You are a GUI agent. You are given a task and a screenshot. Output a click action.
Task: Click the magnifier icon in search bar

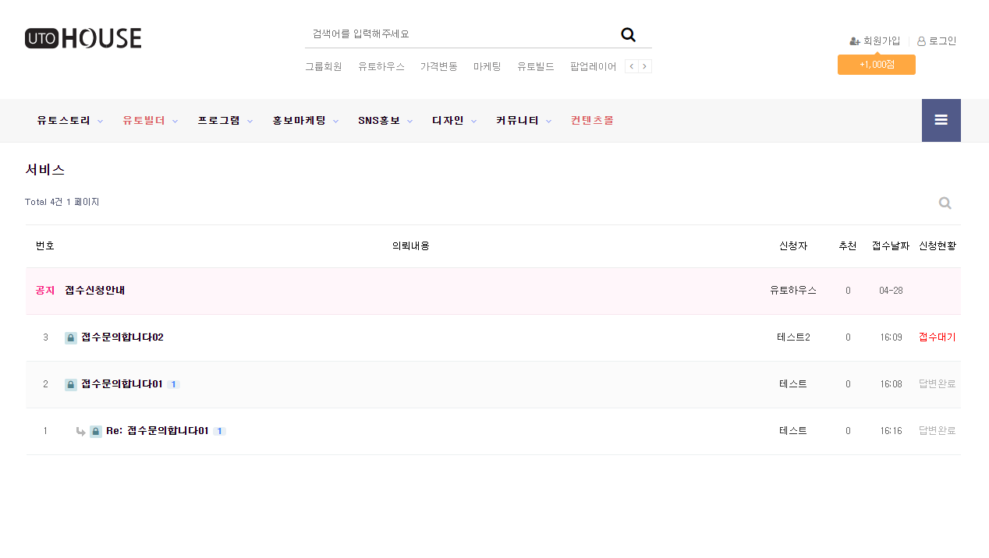tap(628, 34)
